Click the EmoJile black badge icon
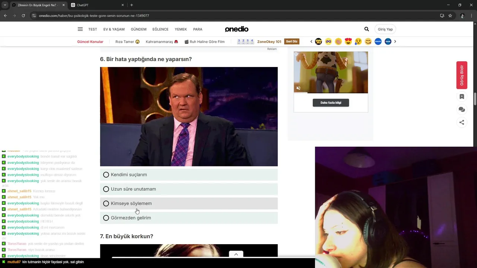Screen dimensions: 477x268 tap(318, 42)
